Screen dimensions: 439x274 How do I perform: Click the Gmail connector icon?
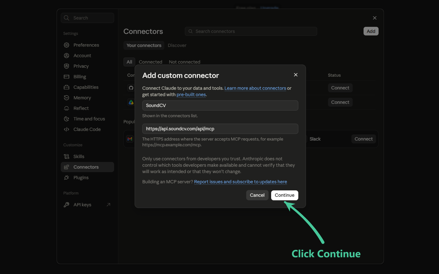[x=129, y=139]
